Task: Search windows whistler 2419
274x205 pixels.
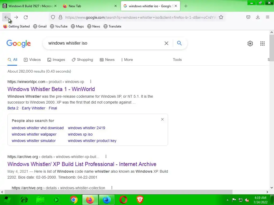Action: [86, 128]
